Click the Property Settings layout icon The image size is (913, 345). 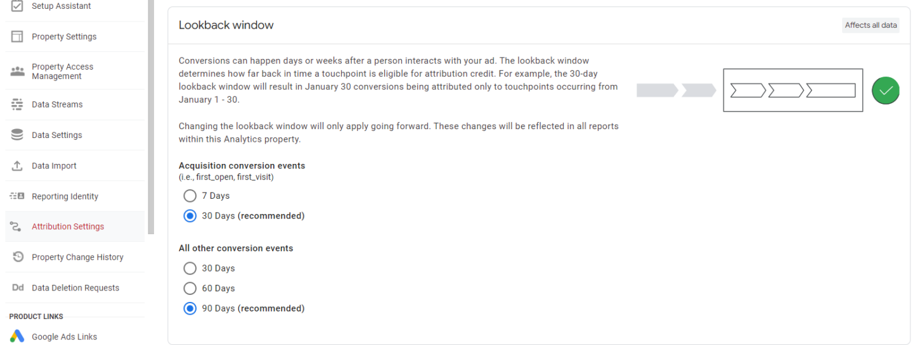17,37
